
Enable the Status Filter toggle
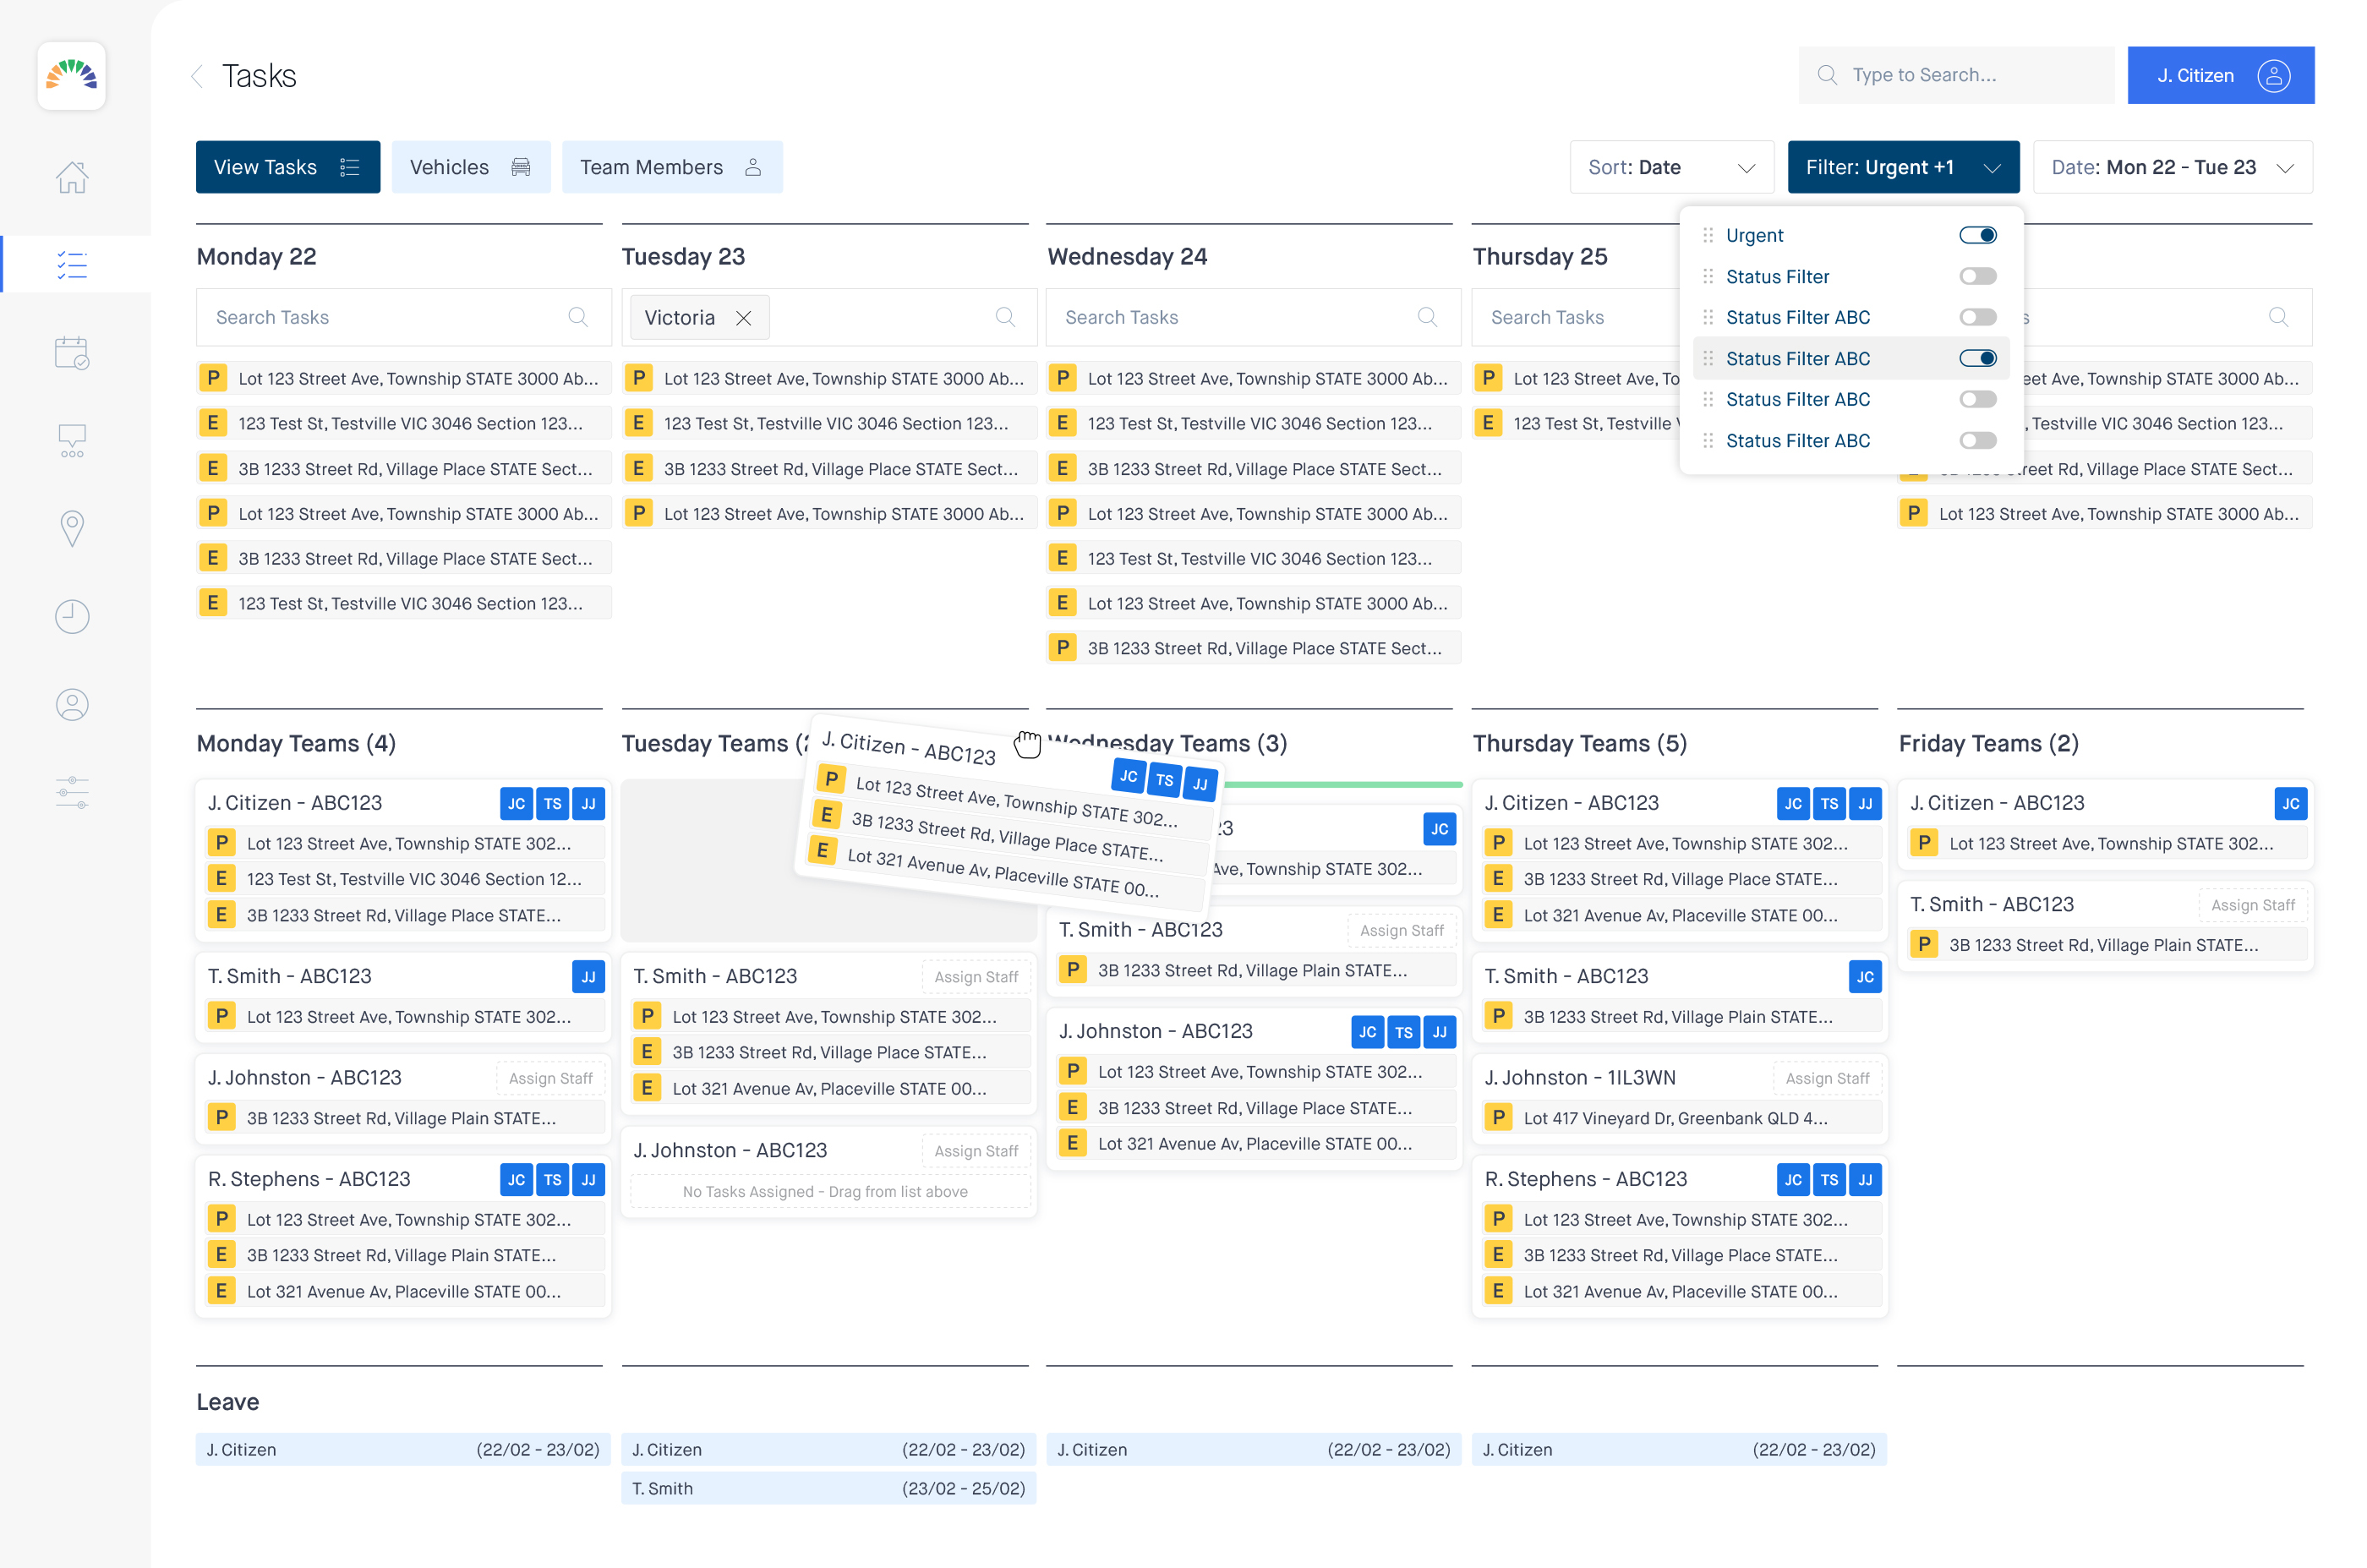pos(1977,276)
